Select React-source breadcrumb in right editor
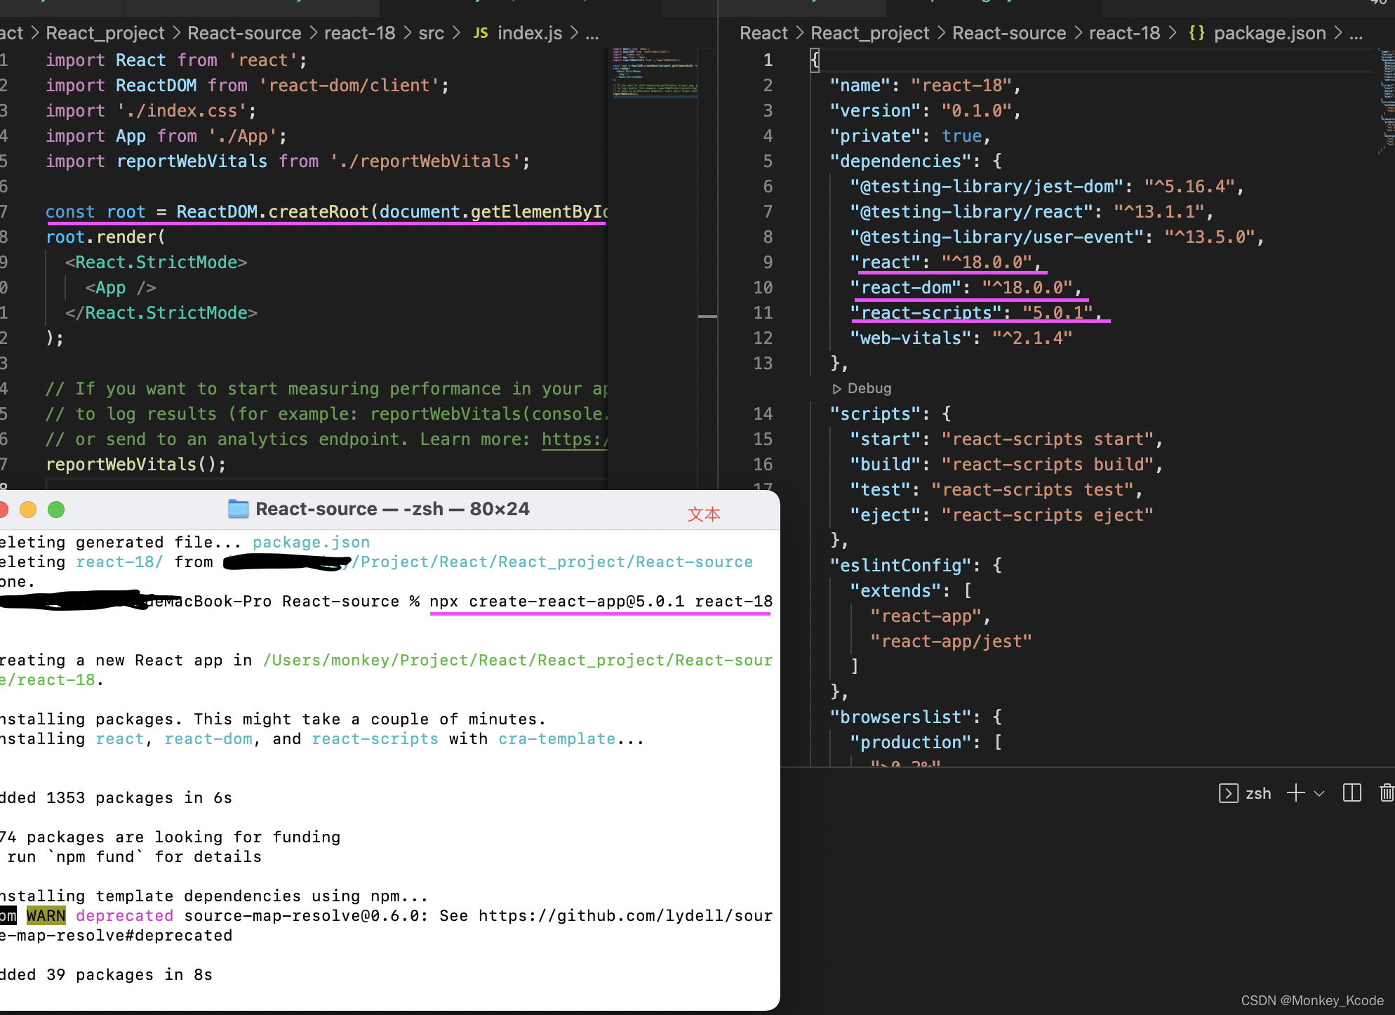This screenshot has height=1015, width=1395. pyautogui.click(x=1008, y=33)
